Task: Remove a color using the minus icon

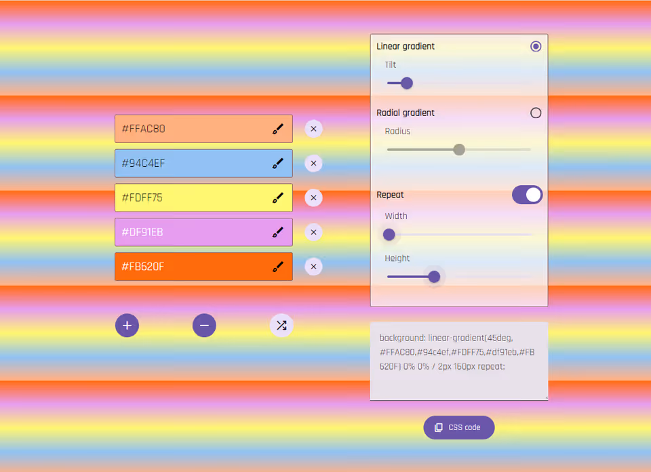Action: point(204,326)
